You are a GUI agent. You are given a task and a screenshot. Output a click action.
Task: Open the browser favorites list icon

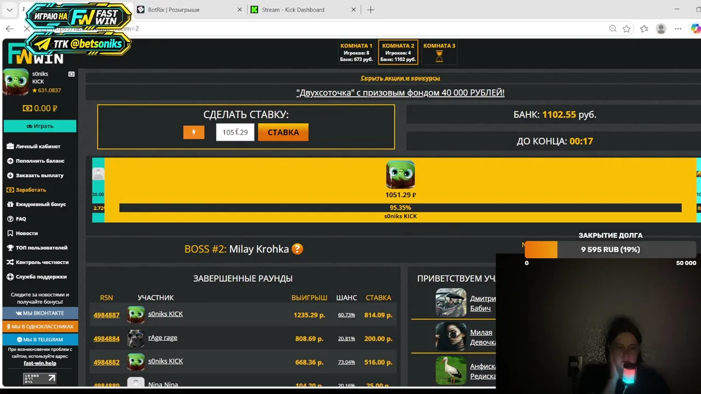click(644, 28)
